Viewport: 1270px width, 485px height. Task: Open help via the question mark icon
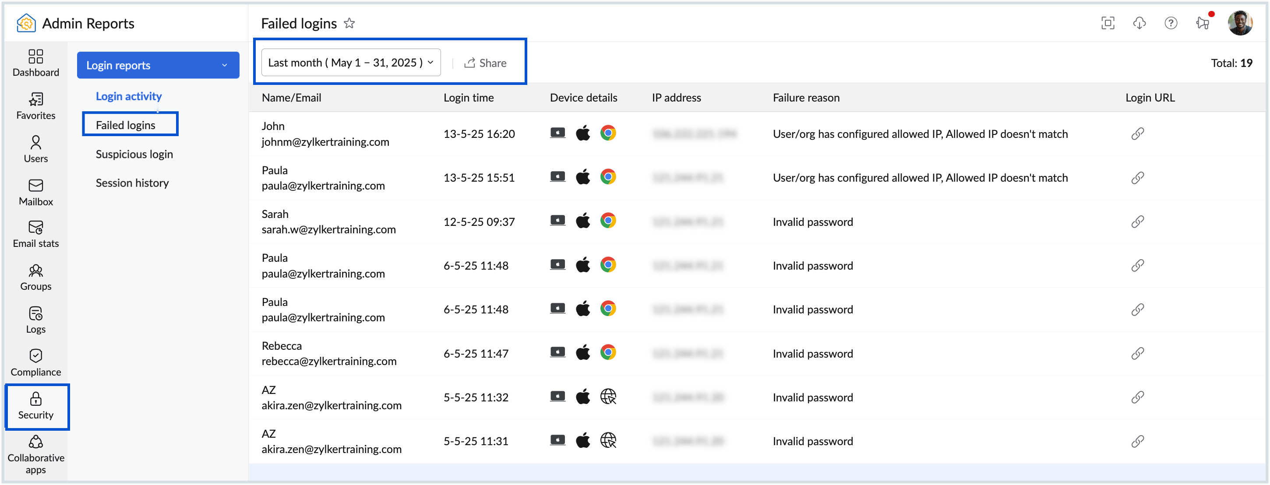click(x=1171, y=23)
